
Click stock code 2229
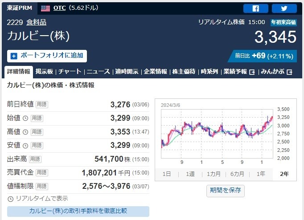(15, 22)
